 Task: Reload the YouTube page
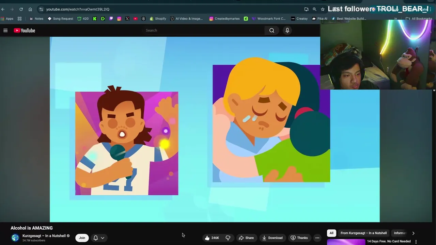click(21, 9)
